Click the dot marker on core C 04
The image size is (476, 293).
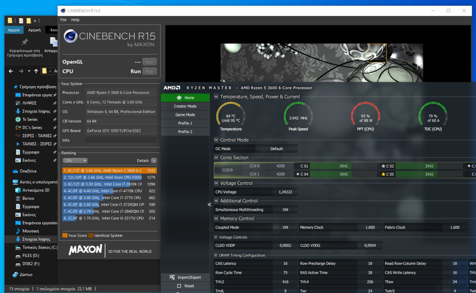coord(297,174)
